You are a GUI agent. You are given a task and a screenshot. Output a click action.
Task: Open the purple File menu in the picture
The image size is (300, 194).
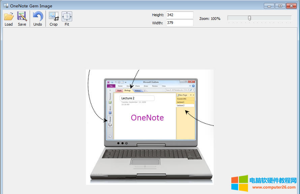(111, 86)
